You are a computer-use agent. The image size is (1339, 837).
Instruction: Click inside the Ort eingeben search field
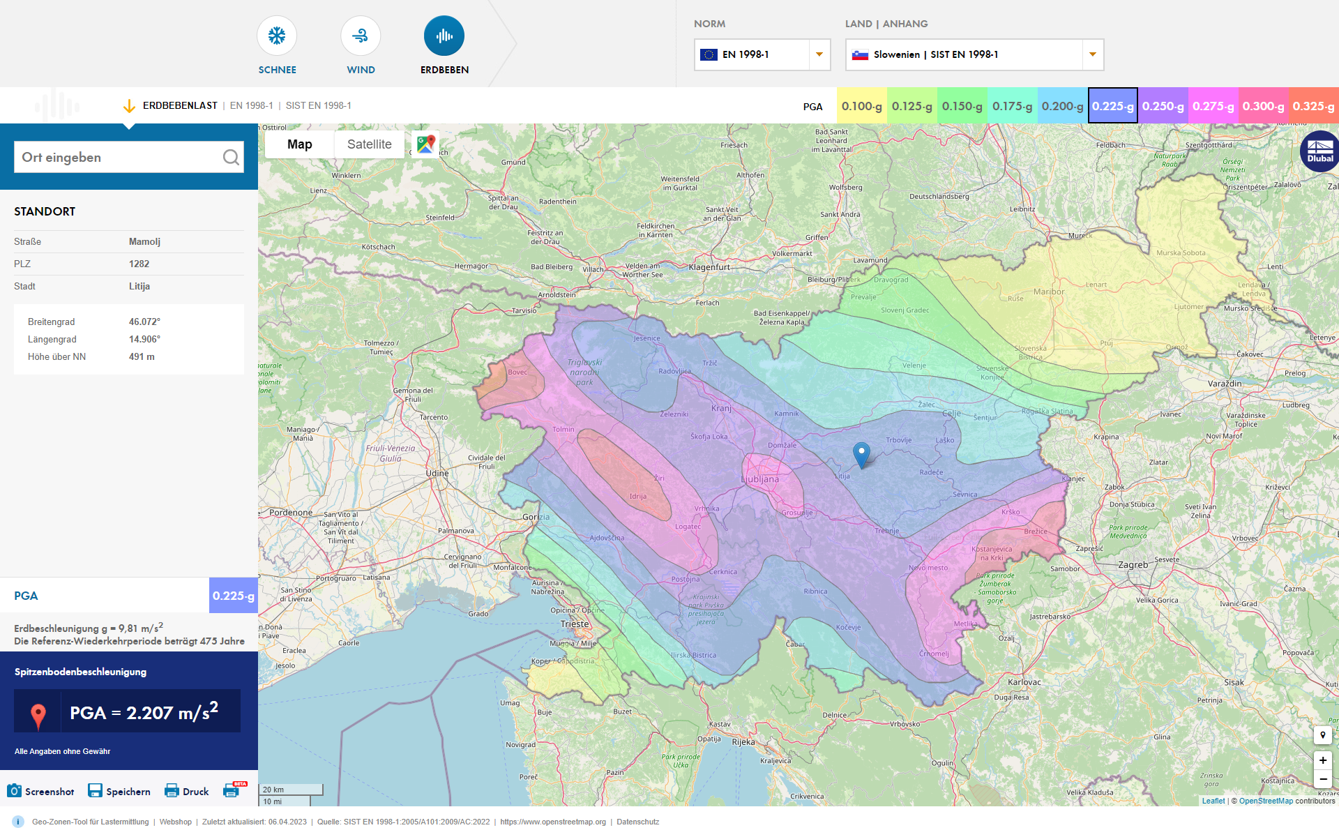point(112,157)
